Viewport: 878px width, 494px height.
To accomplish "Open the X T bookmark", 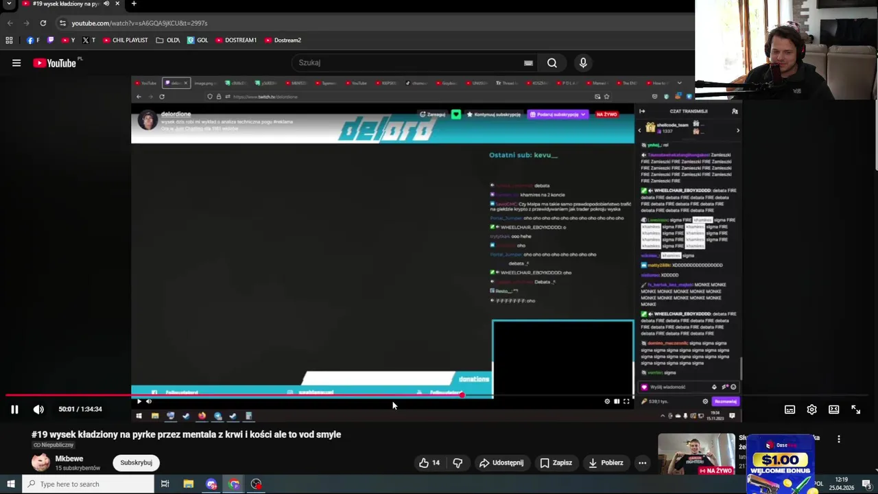I will tap(88, 40).
